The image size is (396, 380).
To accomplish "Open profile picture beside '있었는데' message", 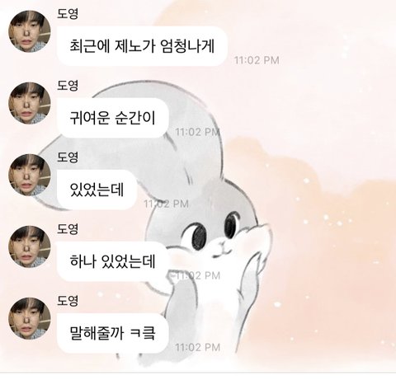I will [x=30, y=175].
